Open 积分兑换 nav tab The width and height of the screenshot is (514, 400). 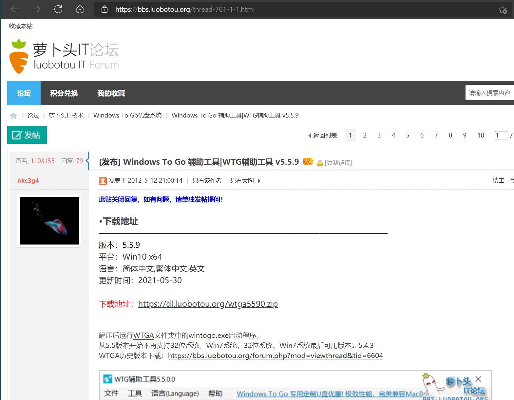[x=64, y=93]
